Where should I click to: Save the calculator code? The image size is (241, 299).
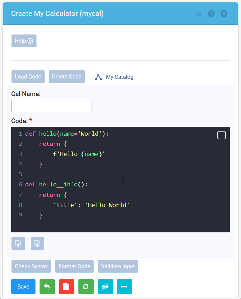[23, 286]
